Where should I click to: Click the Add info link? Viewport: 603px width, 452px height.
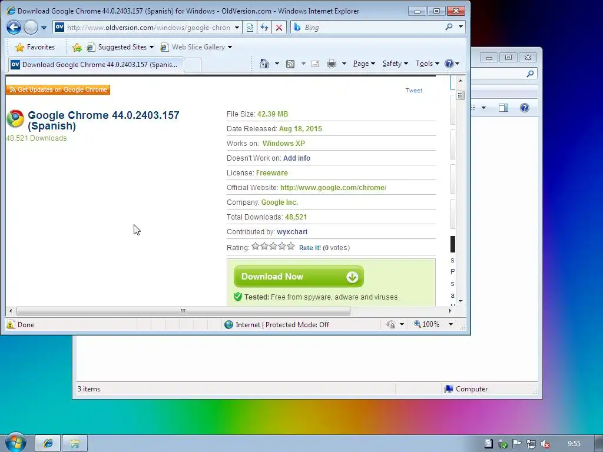[297, 158]
